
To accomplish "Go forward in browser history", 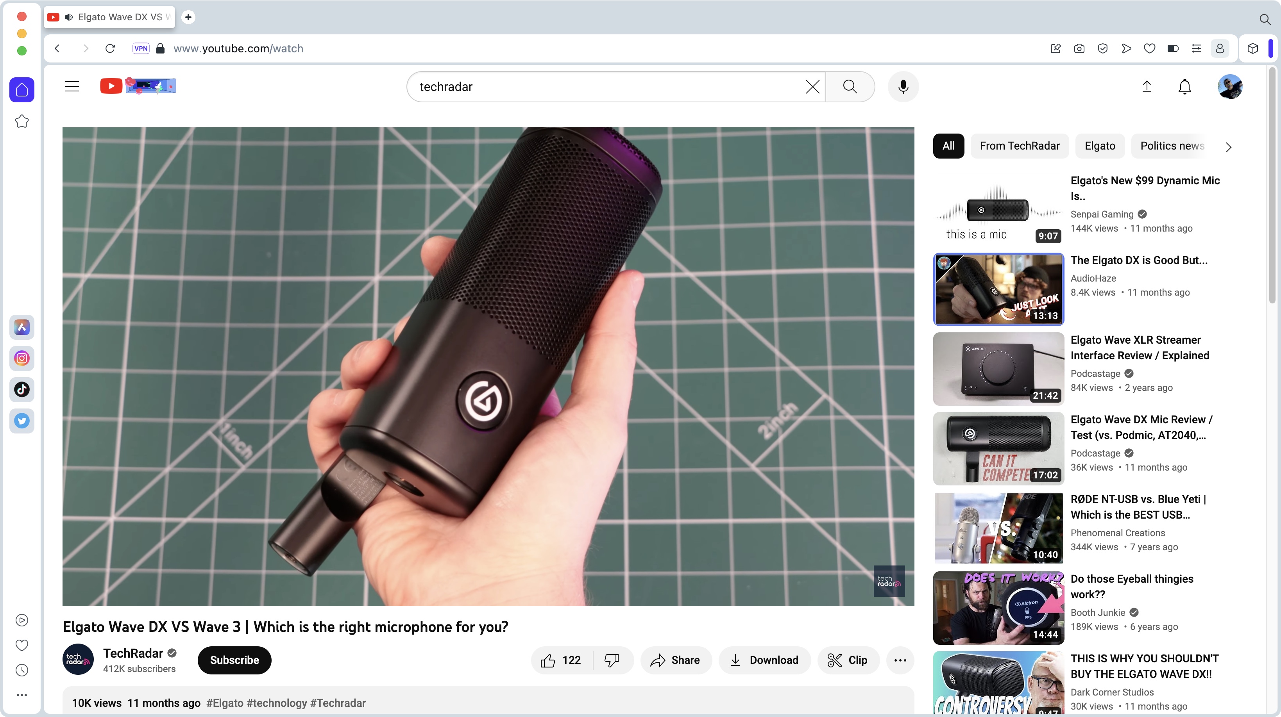I will tap(86, 48).
